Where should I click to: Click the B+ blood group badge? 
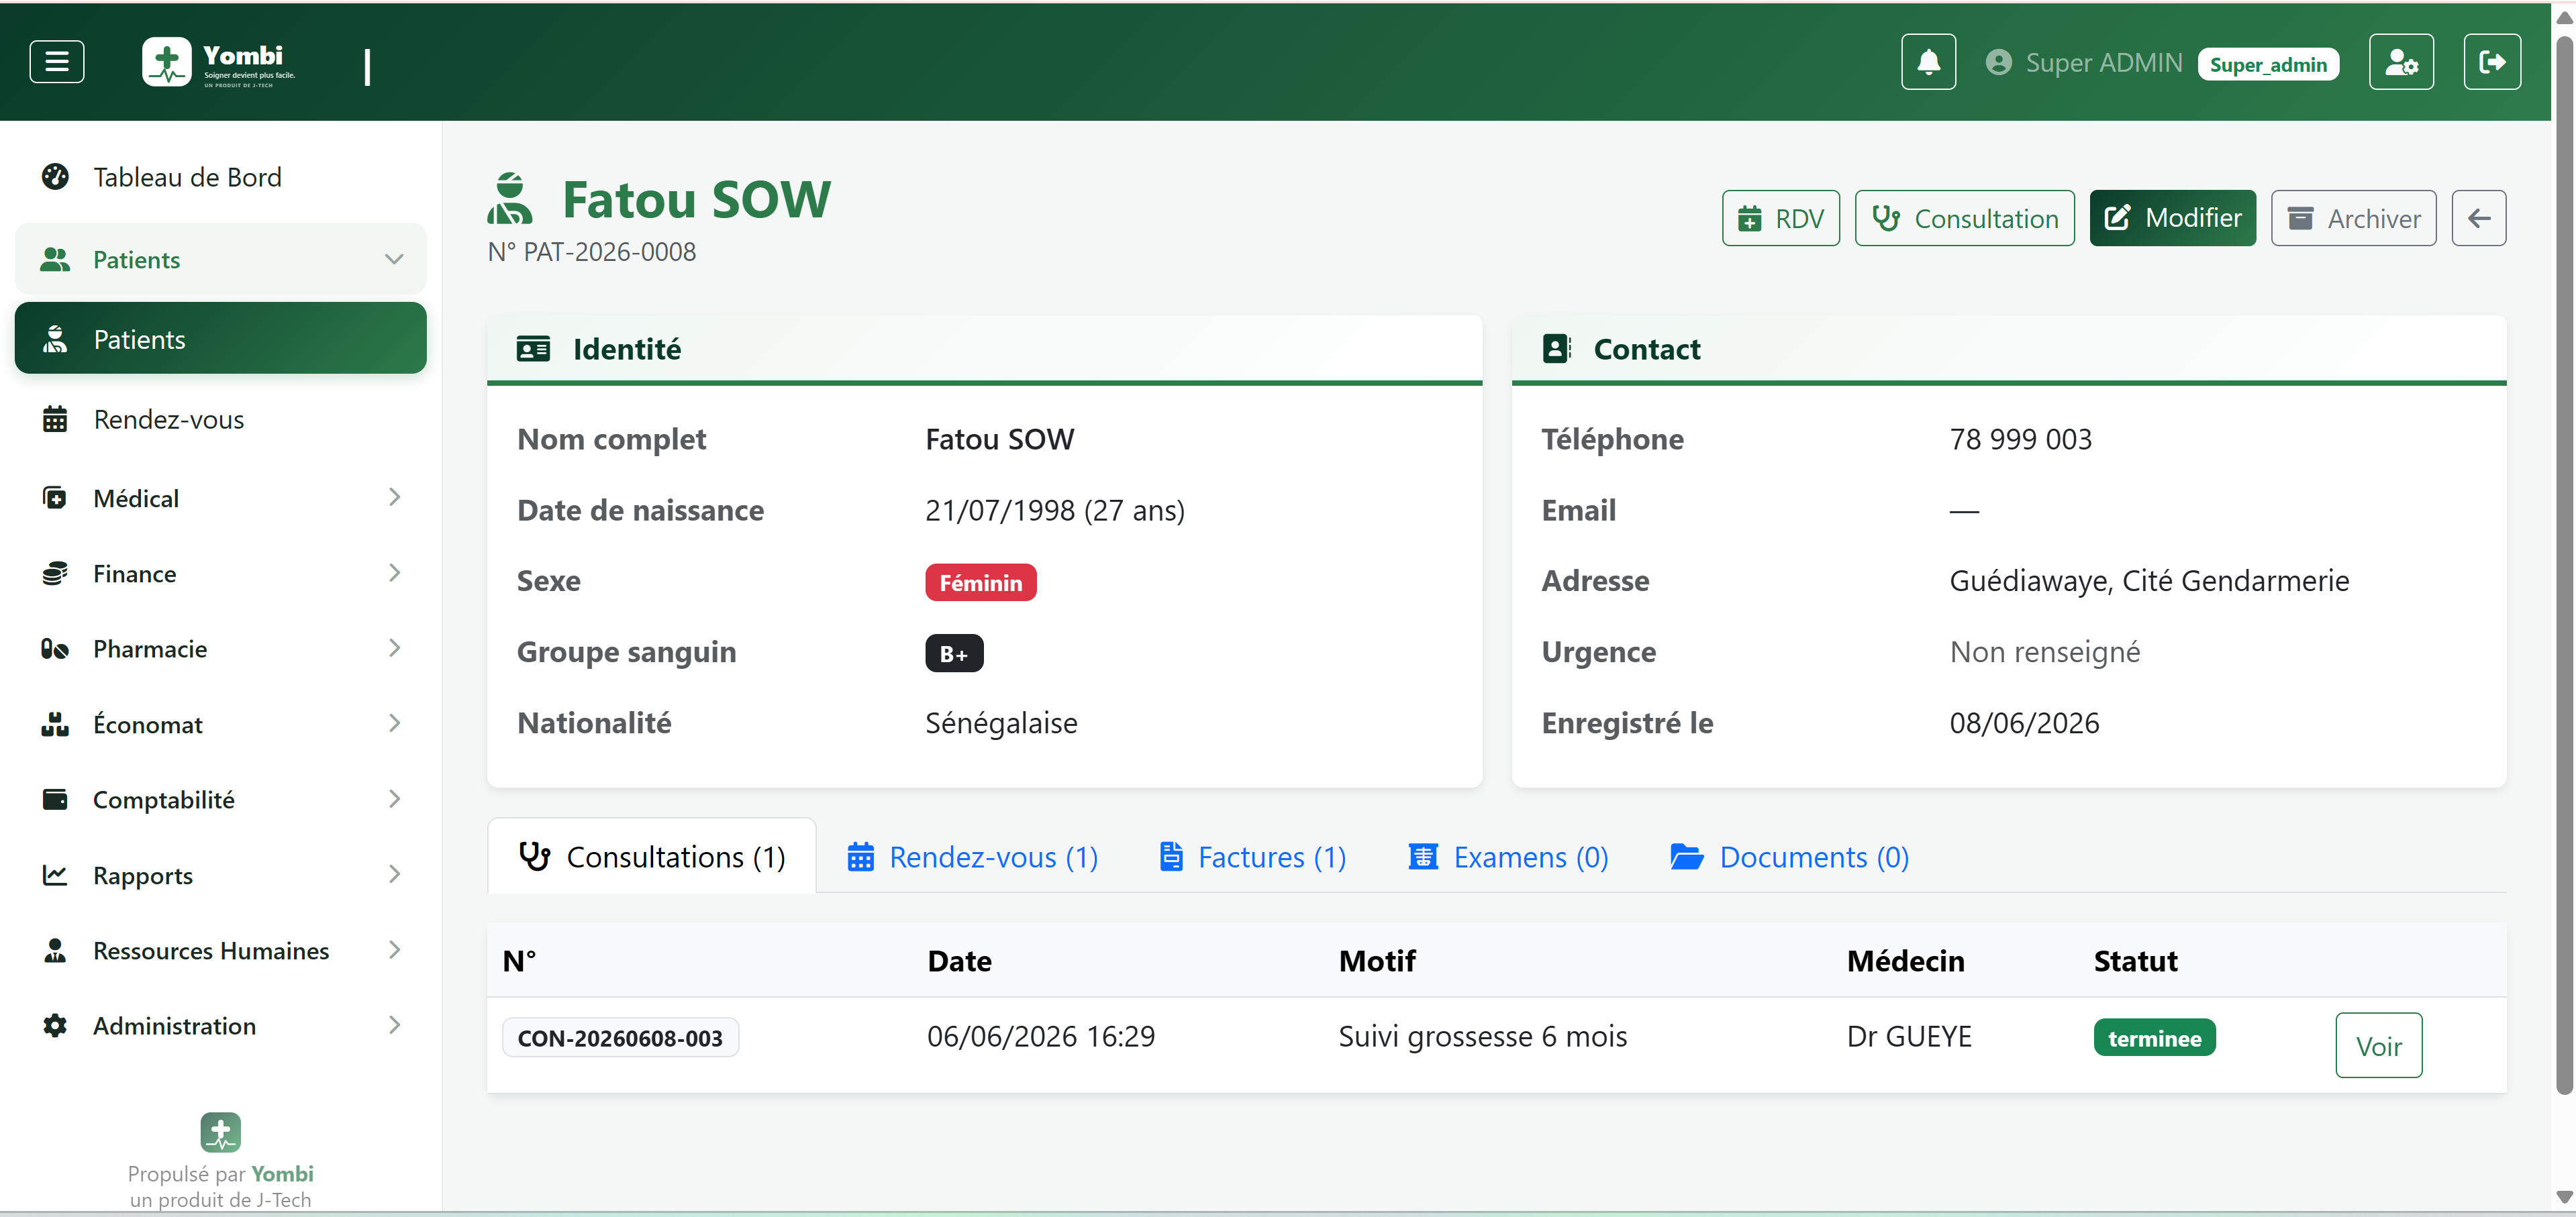pos(953,653)
